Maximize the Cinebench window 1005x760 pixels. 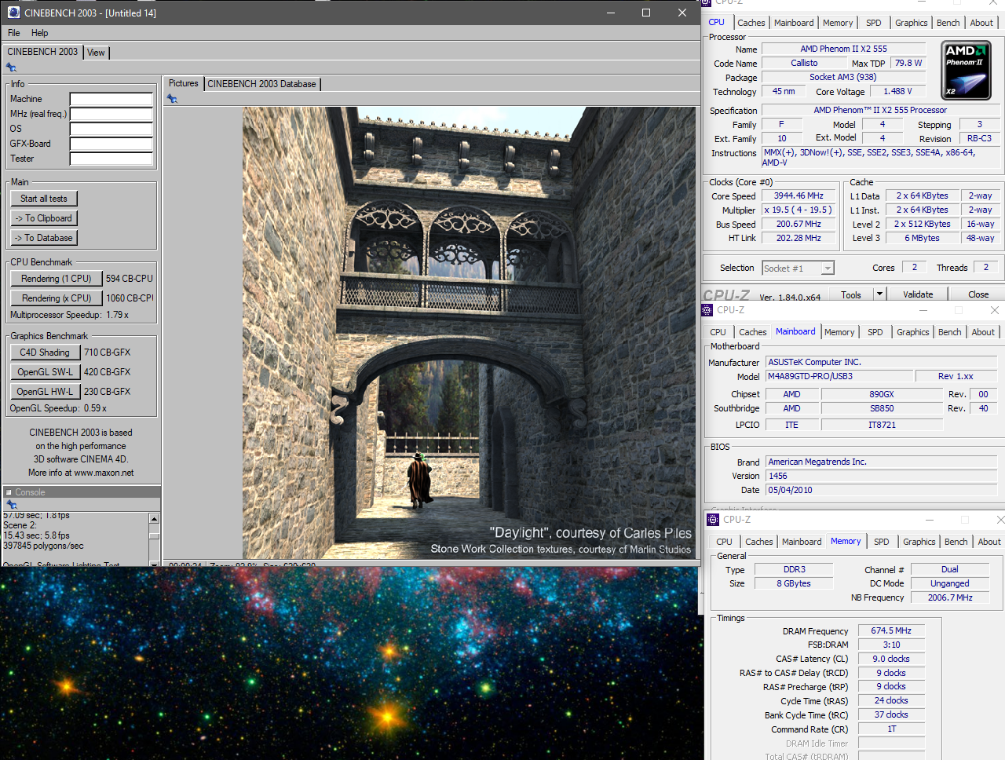(x=646, y=13)
